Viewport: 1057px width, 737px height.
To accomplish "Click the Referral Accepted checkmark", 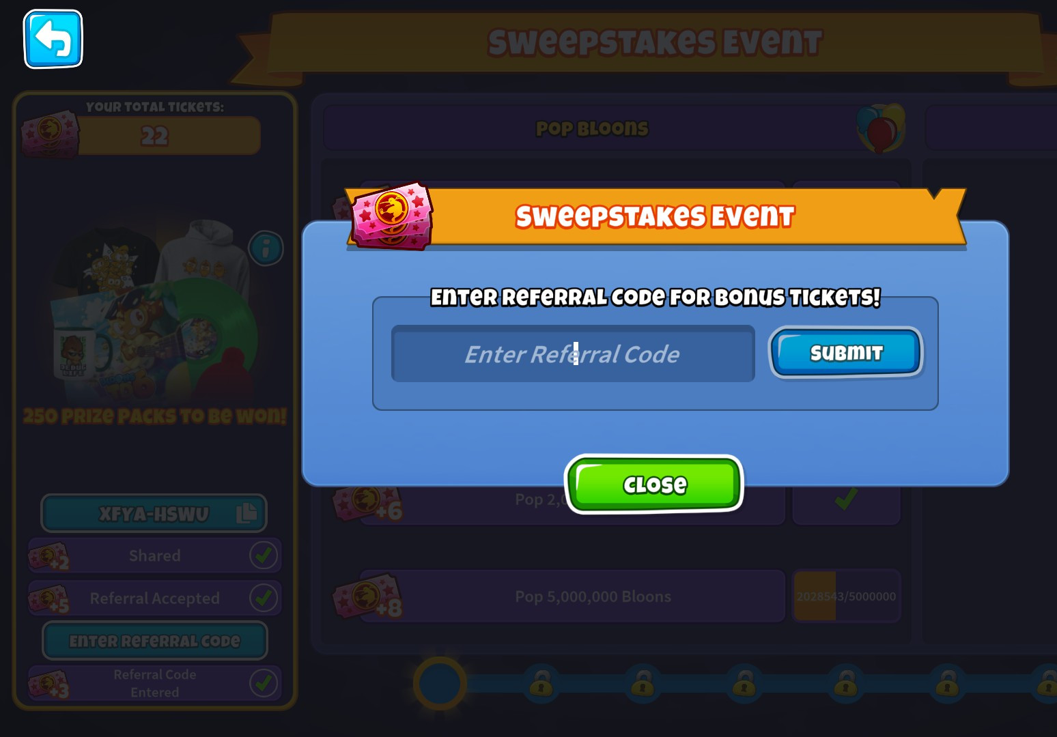I will point(264,598).
